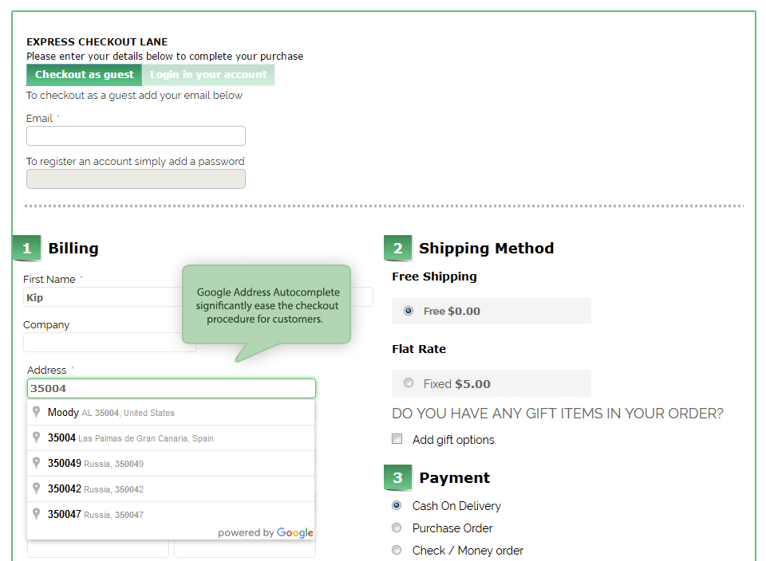Switch to Checkout as guest tab
The image size is (766, 561).
(x=84, y=75)
